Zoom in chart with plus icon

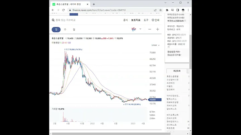tap(158, 29)
